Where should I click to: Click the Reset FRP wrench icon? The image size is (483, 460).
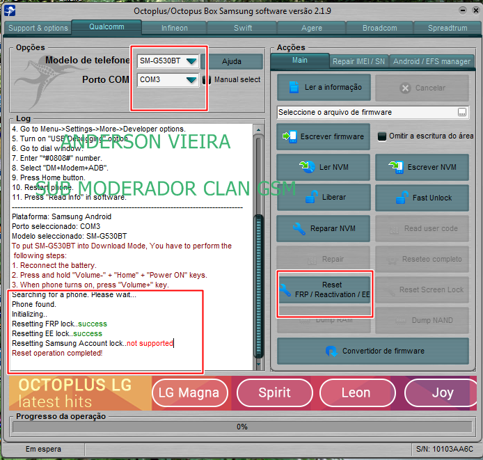(285, 290)
